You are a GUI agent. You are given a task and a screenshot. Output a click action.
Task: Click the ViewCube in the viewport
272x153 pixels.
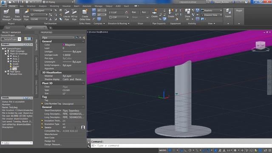click(261, 45)
